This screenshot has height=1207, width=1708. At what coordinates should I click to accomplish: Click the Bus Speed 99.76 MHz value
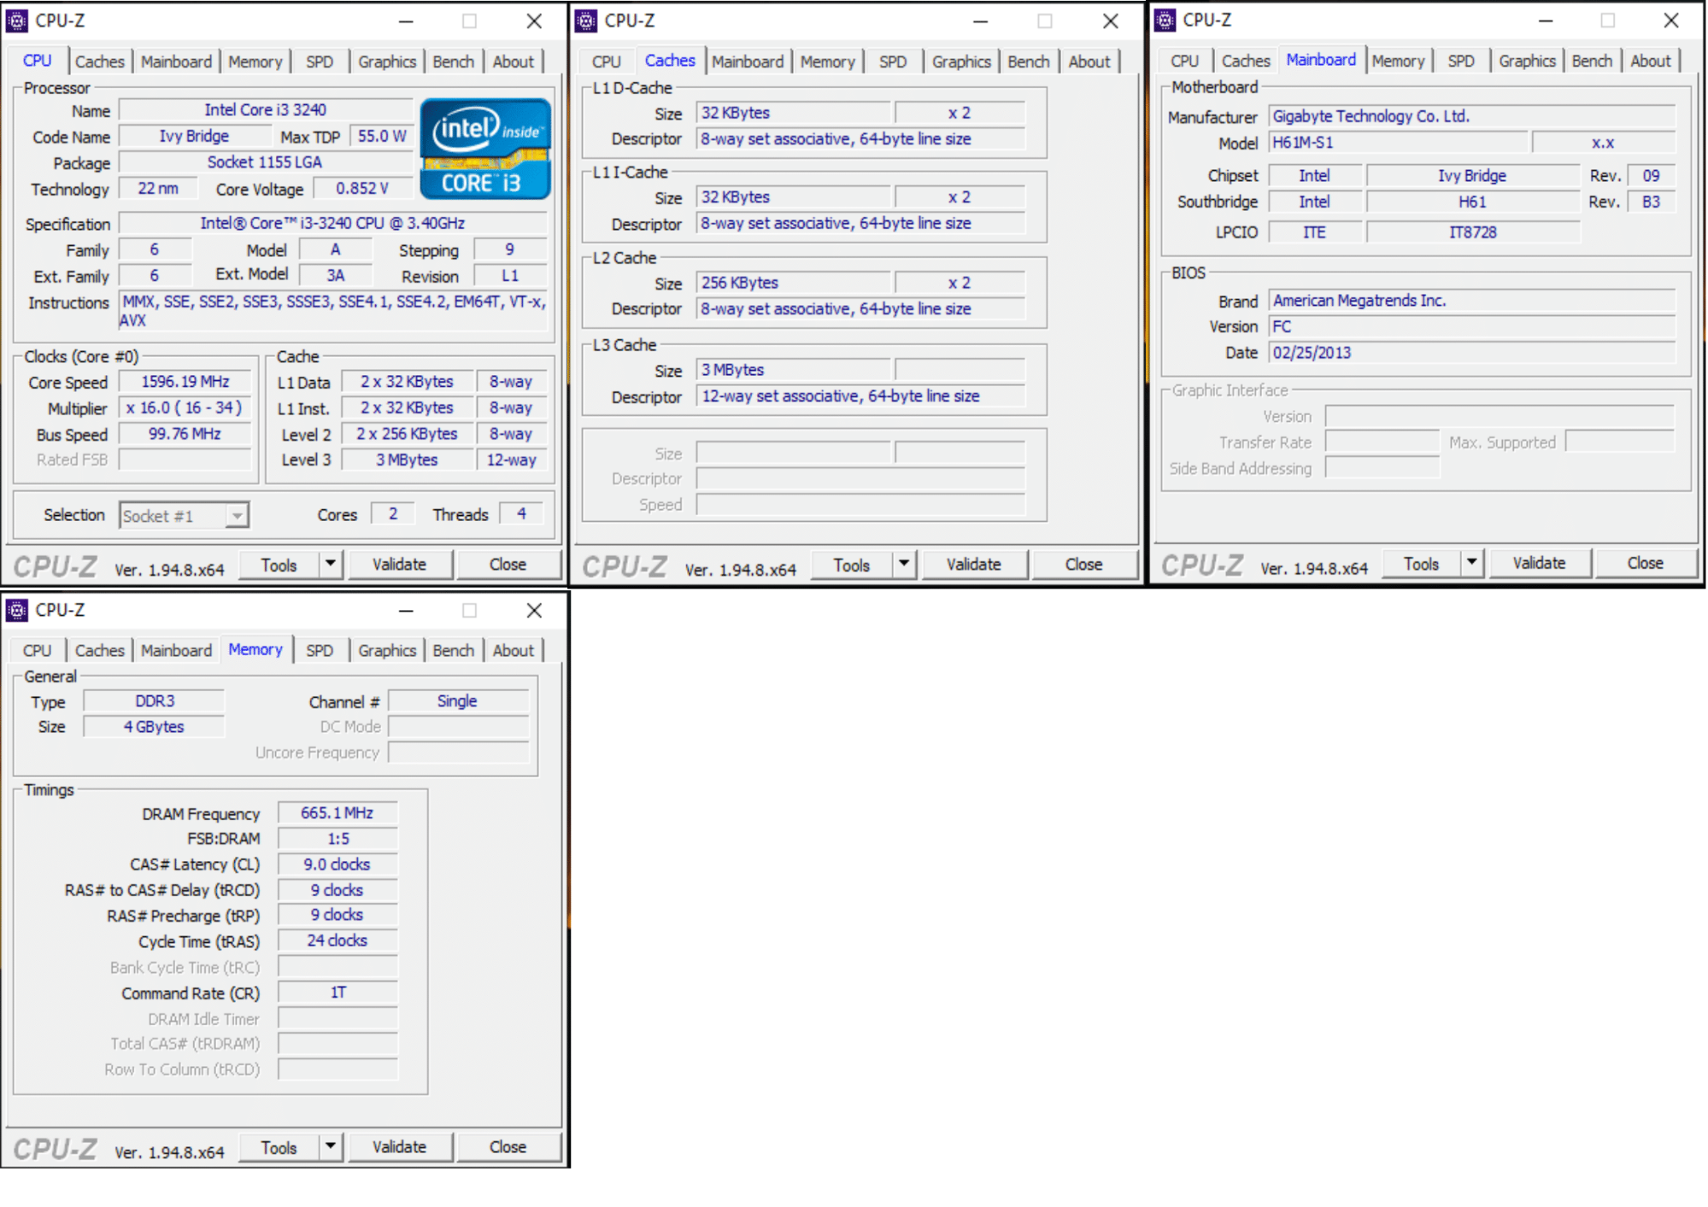click(x=185, y=433)
